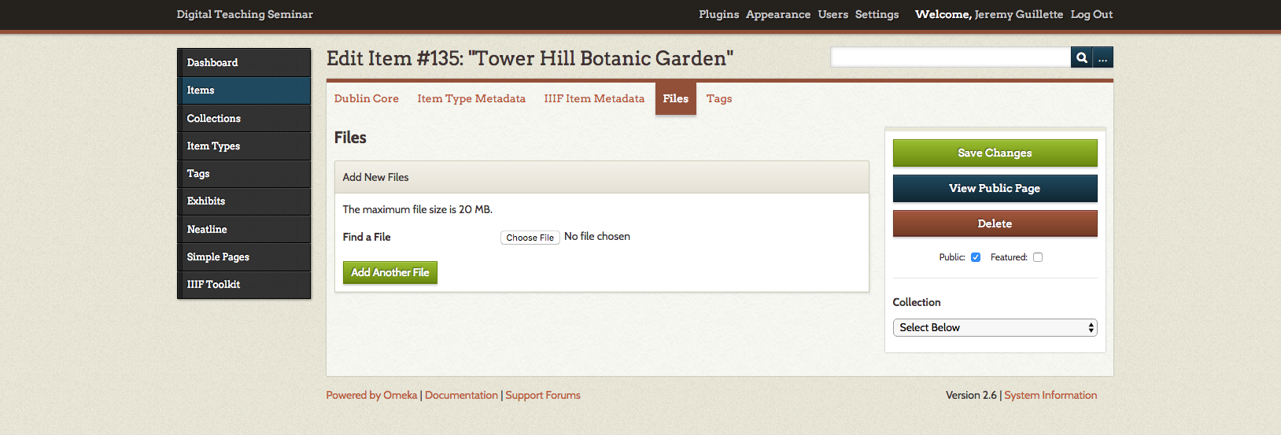Click the No file chosen text
This screenshot has height=435, width=1281.
point(597,236)
